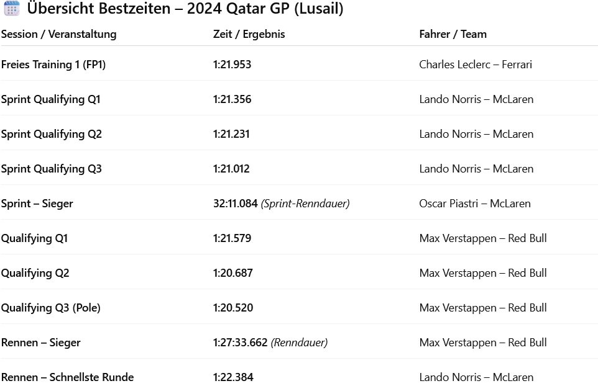Click the 1:21.953 time value
The image size is (598, 386).
coord(232,65)
